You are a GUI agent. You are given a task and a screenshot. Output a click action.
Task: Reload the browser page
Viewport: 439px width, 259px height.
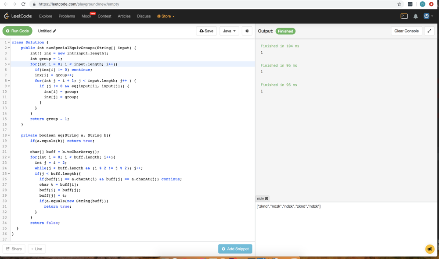pos(23,4)
